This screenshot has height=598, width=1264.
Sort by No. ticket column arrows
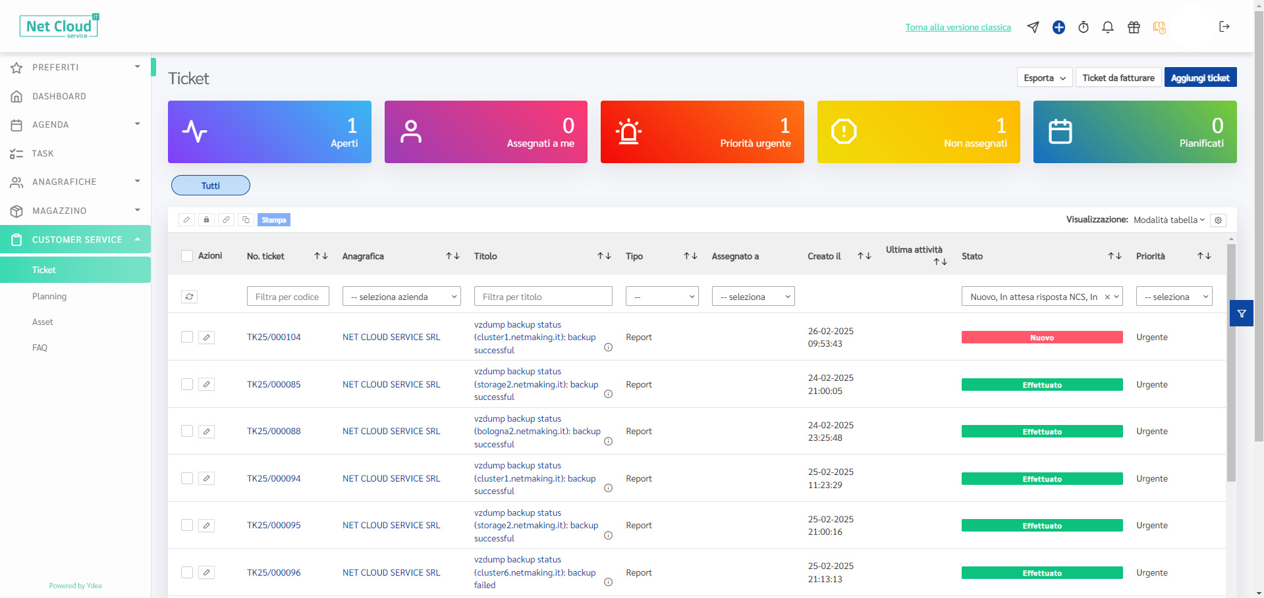(x=321, y=256)
